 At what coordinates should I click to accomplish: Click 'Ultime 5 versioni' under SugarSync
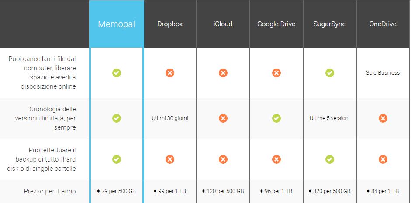coord(329,118)
